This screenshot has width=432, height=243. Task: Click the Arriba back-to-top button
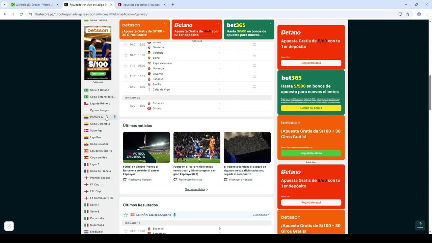click(x=420, y=225)
